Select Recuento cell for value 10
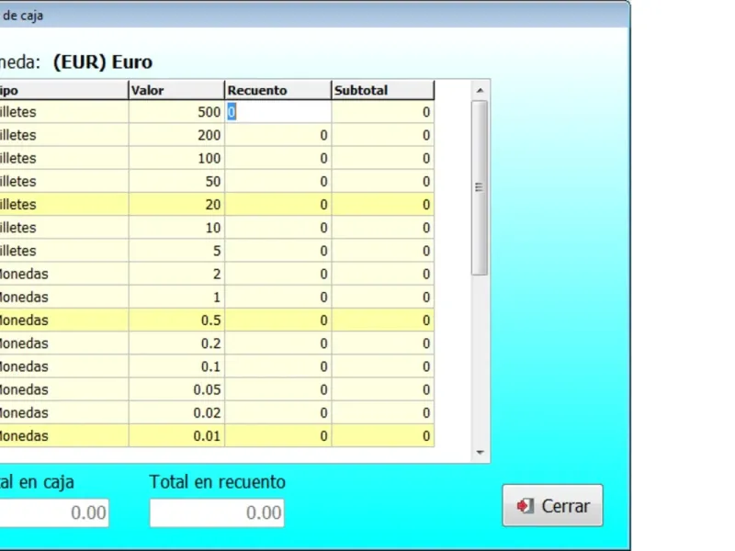The width and height of the screenshot is (735, 551). click(278, 228)
